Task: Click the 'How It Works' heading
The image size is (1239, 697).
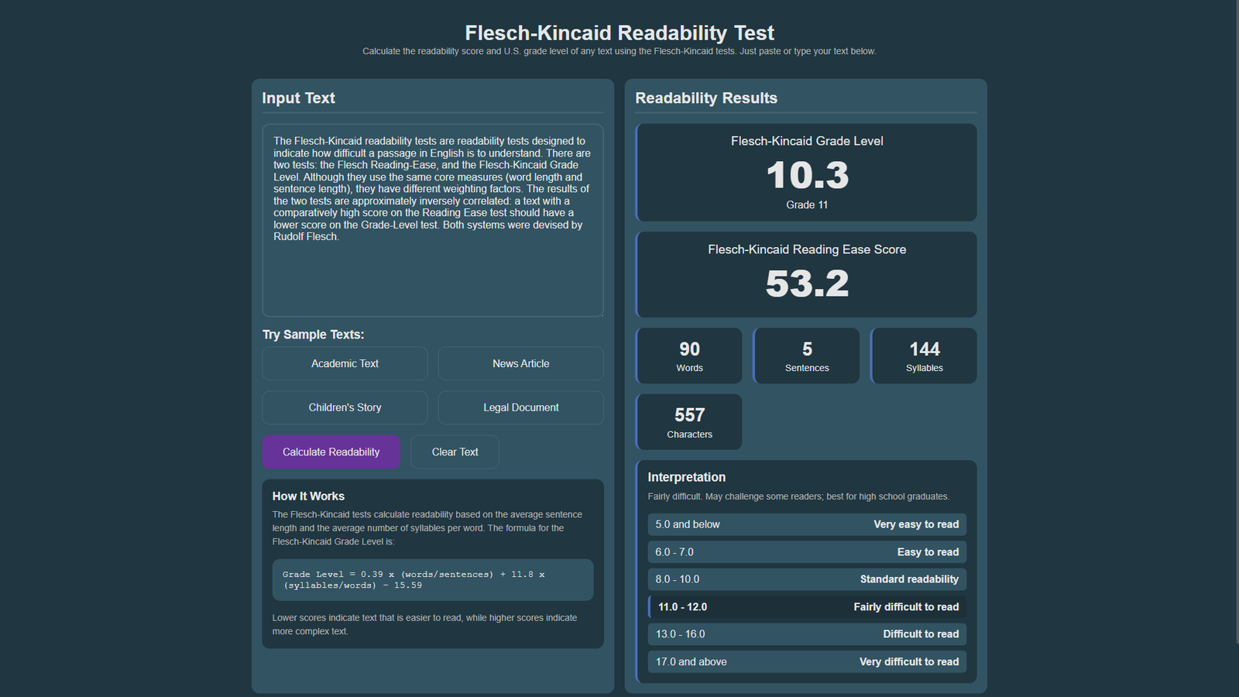Action: (x=308, y=496)
